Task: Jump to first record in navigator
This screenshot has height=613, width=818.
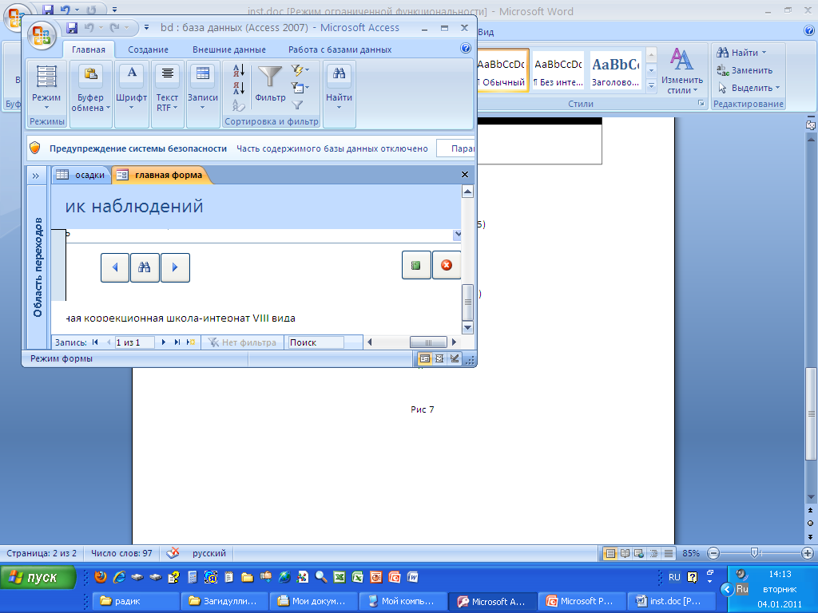Action: (95, 342)
